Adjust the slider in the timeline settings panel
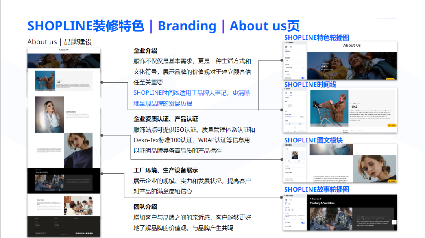This screenshot has height=238, width=425. [x=291, y=117]
